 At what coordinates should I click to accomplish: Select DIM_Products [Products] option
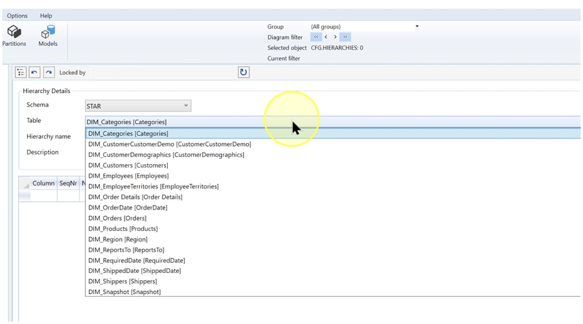pos(333,229)
